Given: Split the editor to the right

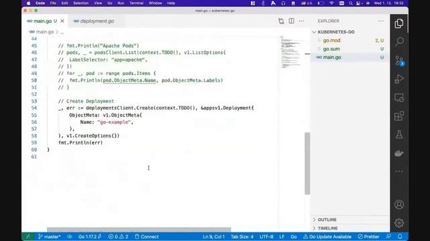Looking at the screenshot, I should pos(292,21).
